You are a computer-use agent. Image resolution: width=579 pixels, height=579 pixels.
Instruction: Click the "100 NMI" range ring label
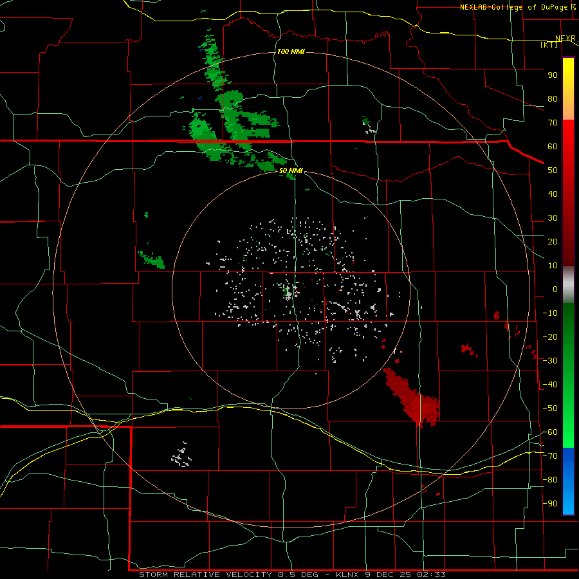click(291, 51)
